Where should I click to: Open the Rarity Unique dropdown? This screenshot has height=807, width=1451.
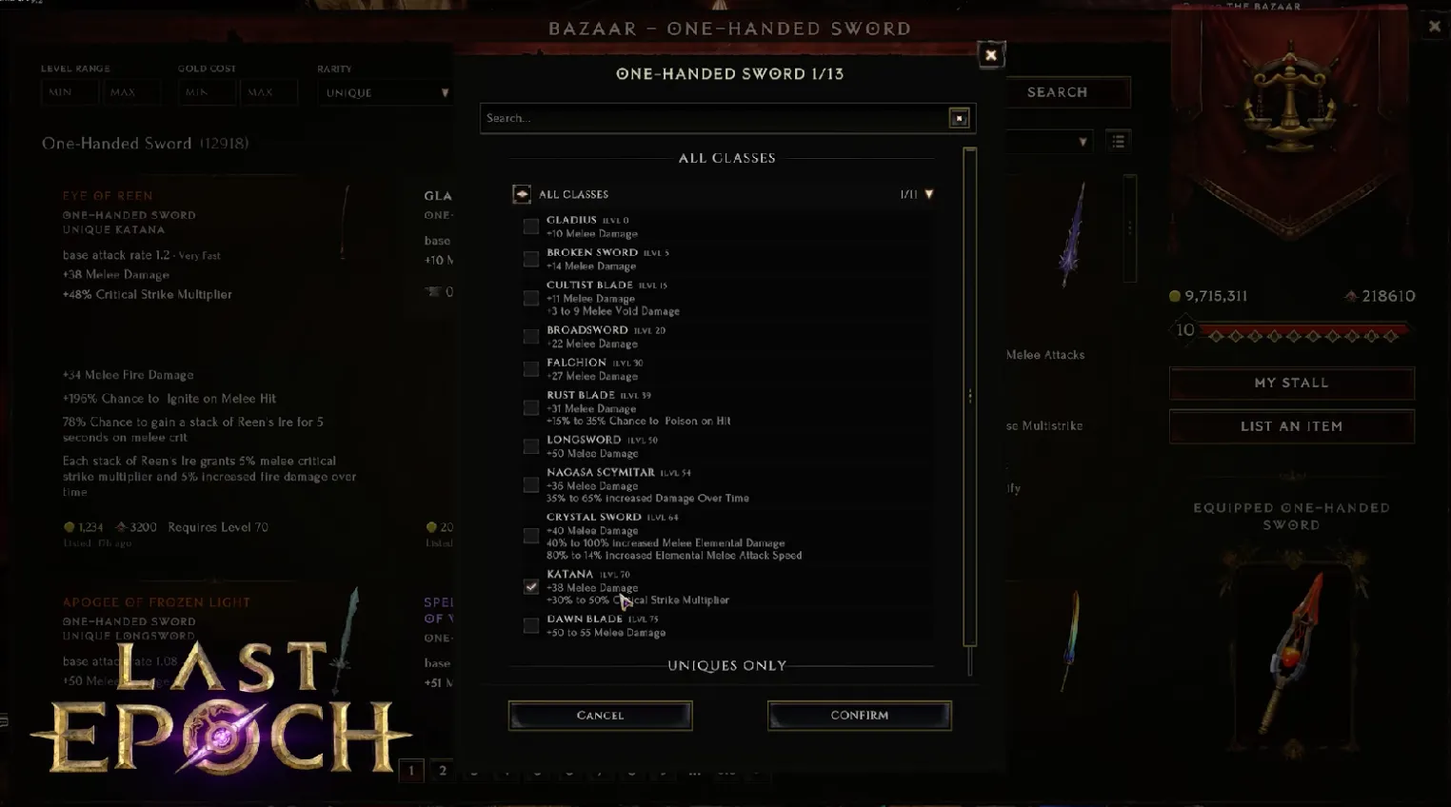tap(387, 92)
